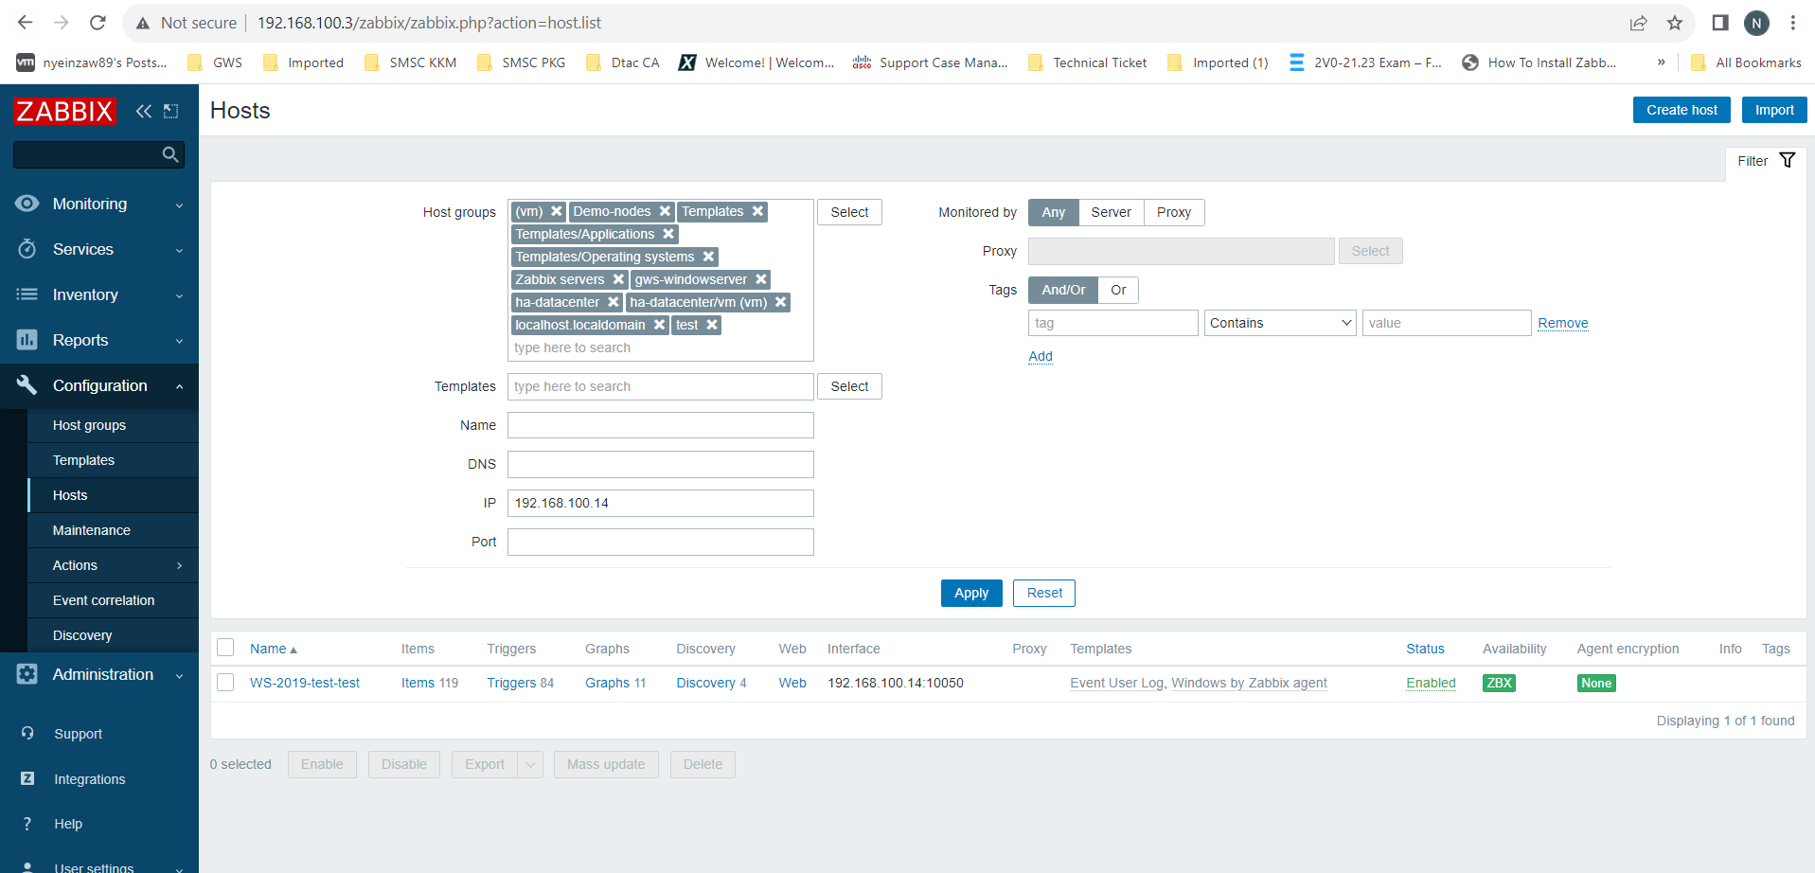This screenshot has width=1815, height=873.
Task: Select the Server option for Monitored by
Action: [1110, 213]
